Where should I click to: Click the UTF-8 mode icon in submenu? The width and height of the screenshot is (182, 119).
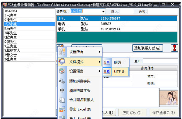pos(107,72)
